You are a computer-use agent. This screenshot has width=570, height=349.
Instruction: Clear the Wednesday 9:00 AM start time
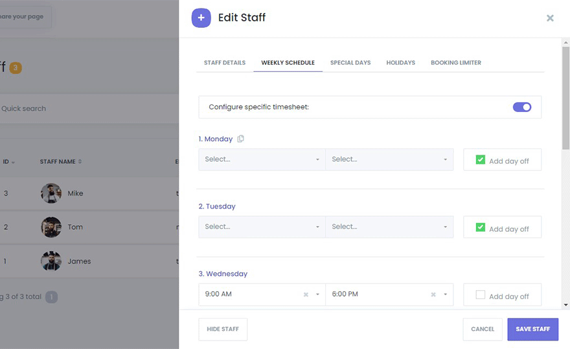click(306, 295)
